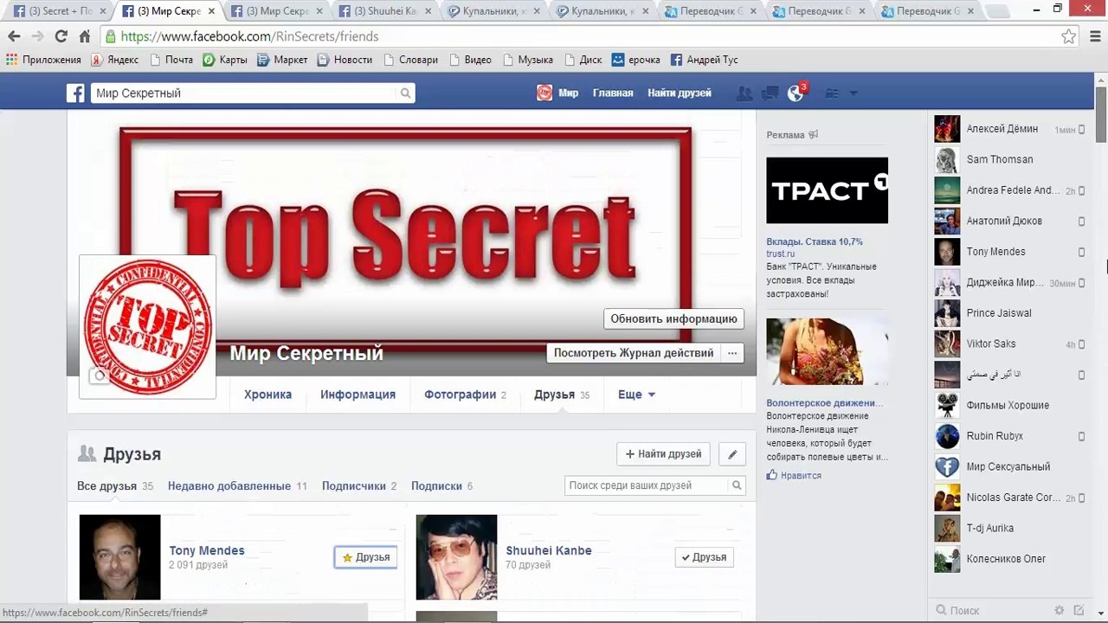Show the Недавно добавленные friends filter

(x=237, y=486)
